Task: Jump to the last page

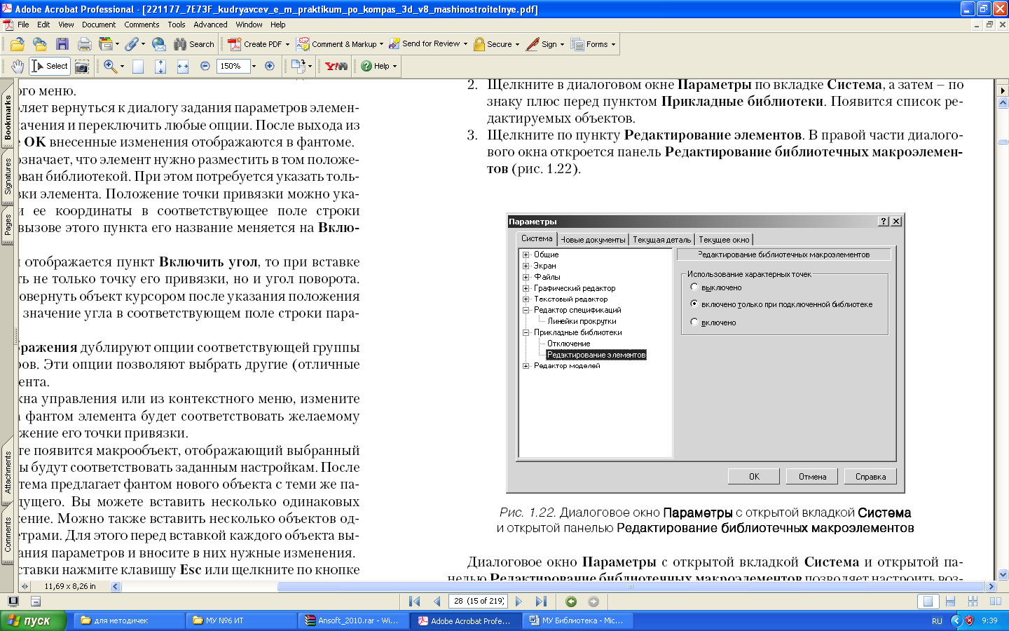Action: click(541, 602)
